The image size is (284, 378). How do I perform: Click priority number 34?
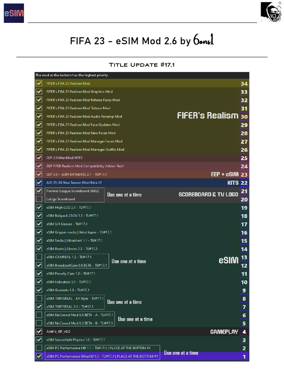tap(244, 84)
